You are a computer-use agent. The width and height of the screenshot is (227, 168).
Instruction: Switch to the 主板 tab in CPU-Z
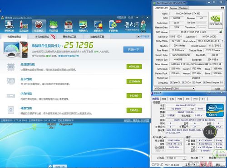pyautogui.click(x=172, y=99)
